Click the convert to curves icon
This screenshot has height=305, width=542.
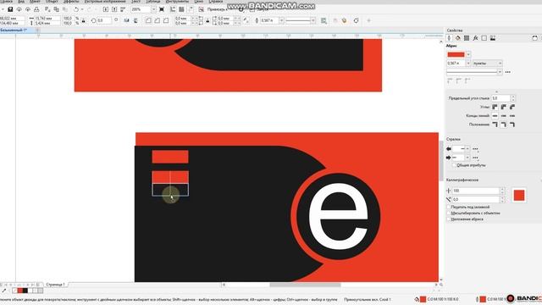click(x=356, y=20)
